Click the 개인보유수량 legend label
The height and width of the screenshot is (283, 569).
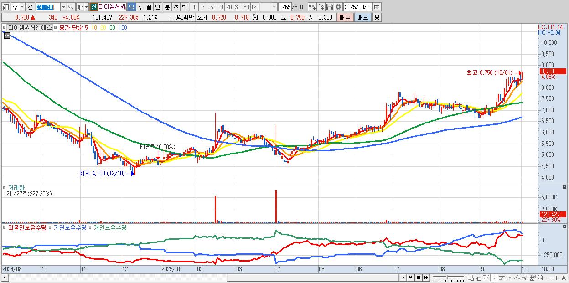pos(110,227)
